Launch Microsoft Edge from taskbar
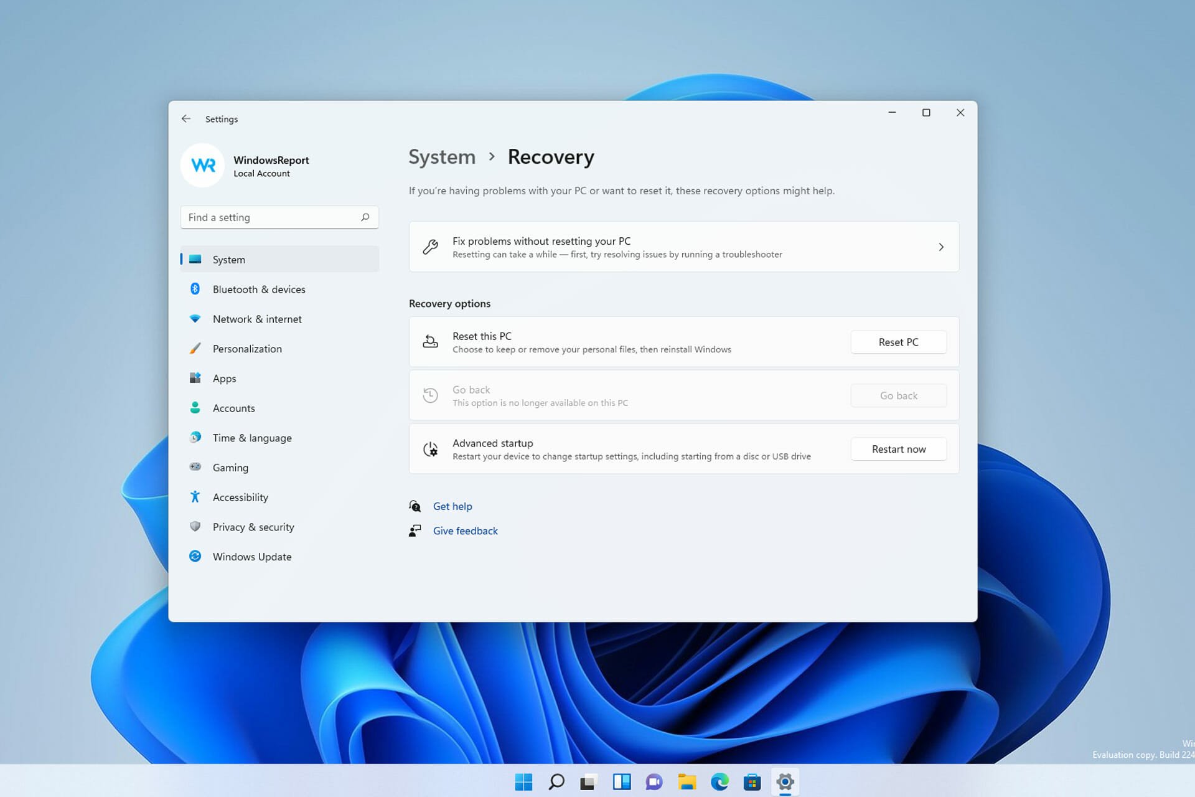Image resolution: width=1195 pixels, height=797 pixels. 719,781
